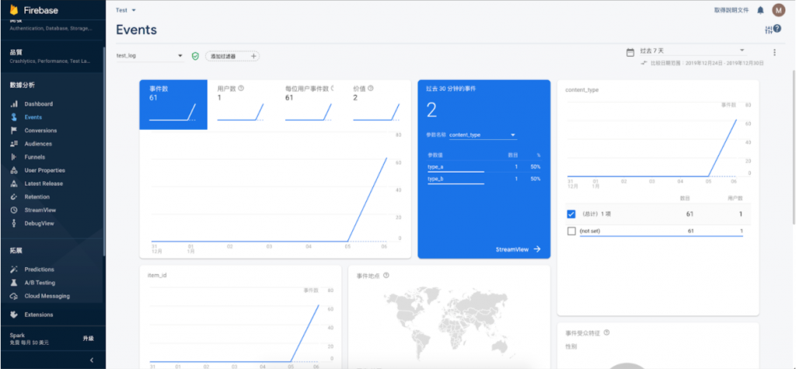Open the content_type parameter name dropdown

[483, 135]
